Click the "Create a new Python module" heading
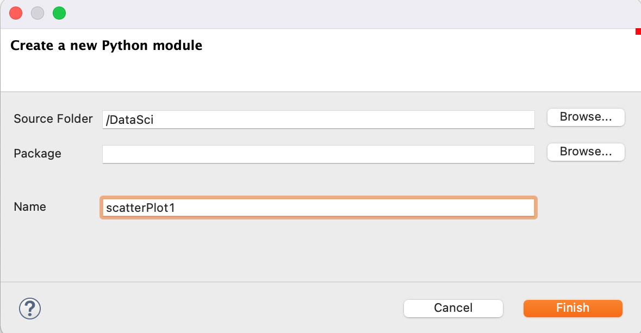The height and width of the screenshot is (333, 641). [106, 46]
